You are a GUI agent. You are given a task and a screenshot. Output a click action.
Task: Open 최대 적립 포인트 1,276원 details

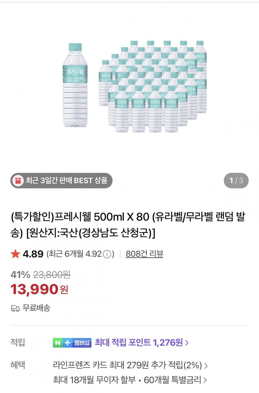point(139,343)
